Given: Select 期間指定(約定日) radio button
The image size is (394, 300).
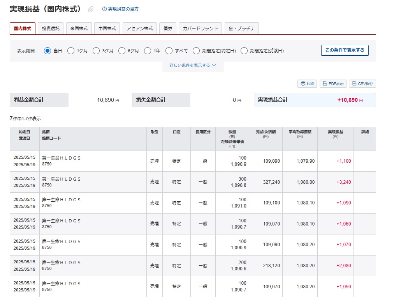Looking at the screenshot, I should tap(196, 51).
